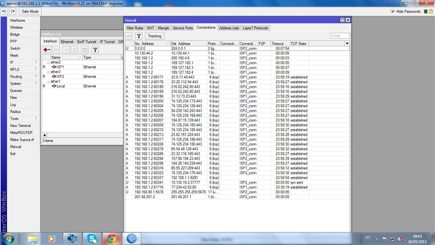Select connection to 10.130.19.2:37777
Image resolution: width=435 pixels, height=245 pixels.
237,182
